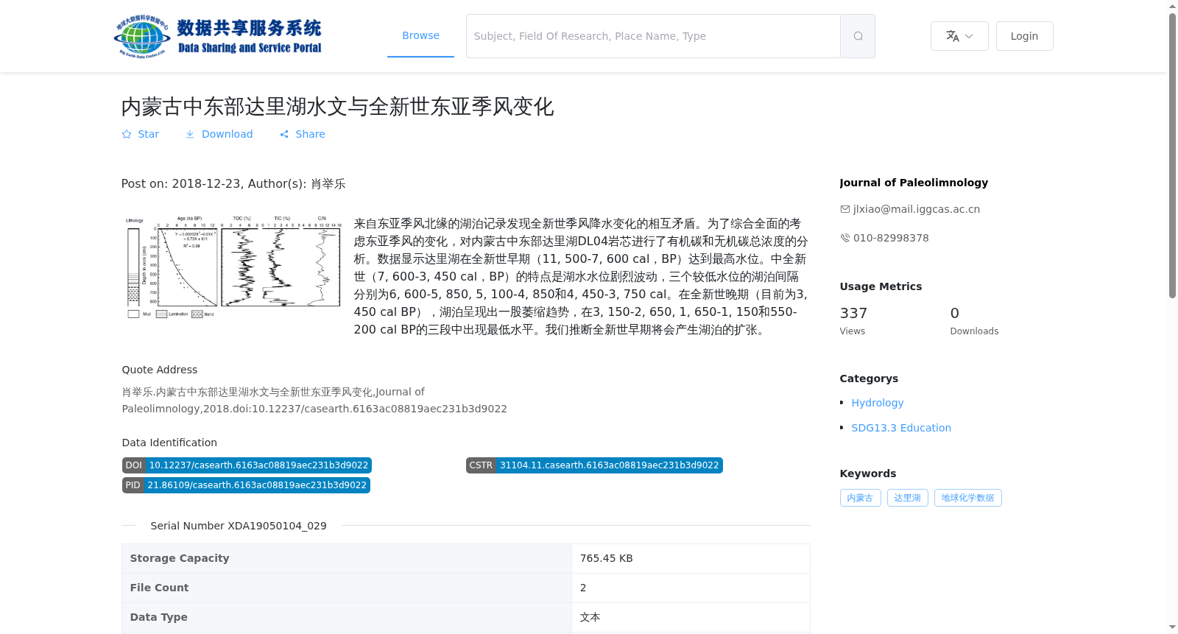Click the post date and author line
This screenshot has width=1178, height=634.
pos(233,184)
